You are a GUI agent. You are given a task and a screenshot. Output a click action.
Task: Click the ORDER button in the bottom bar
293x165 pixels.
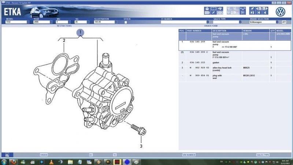click(x=44, y=155)
